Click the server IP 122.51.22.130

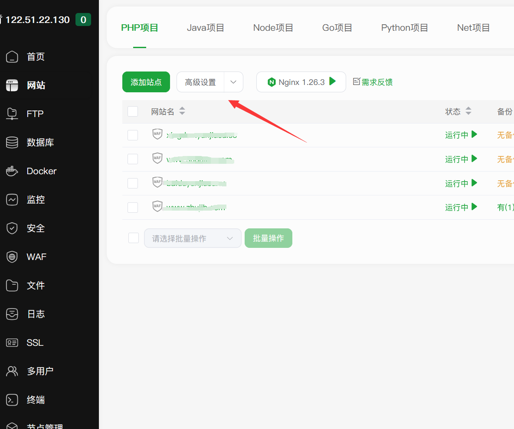click(x=37, y=19)
